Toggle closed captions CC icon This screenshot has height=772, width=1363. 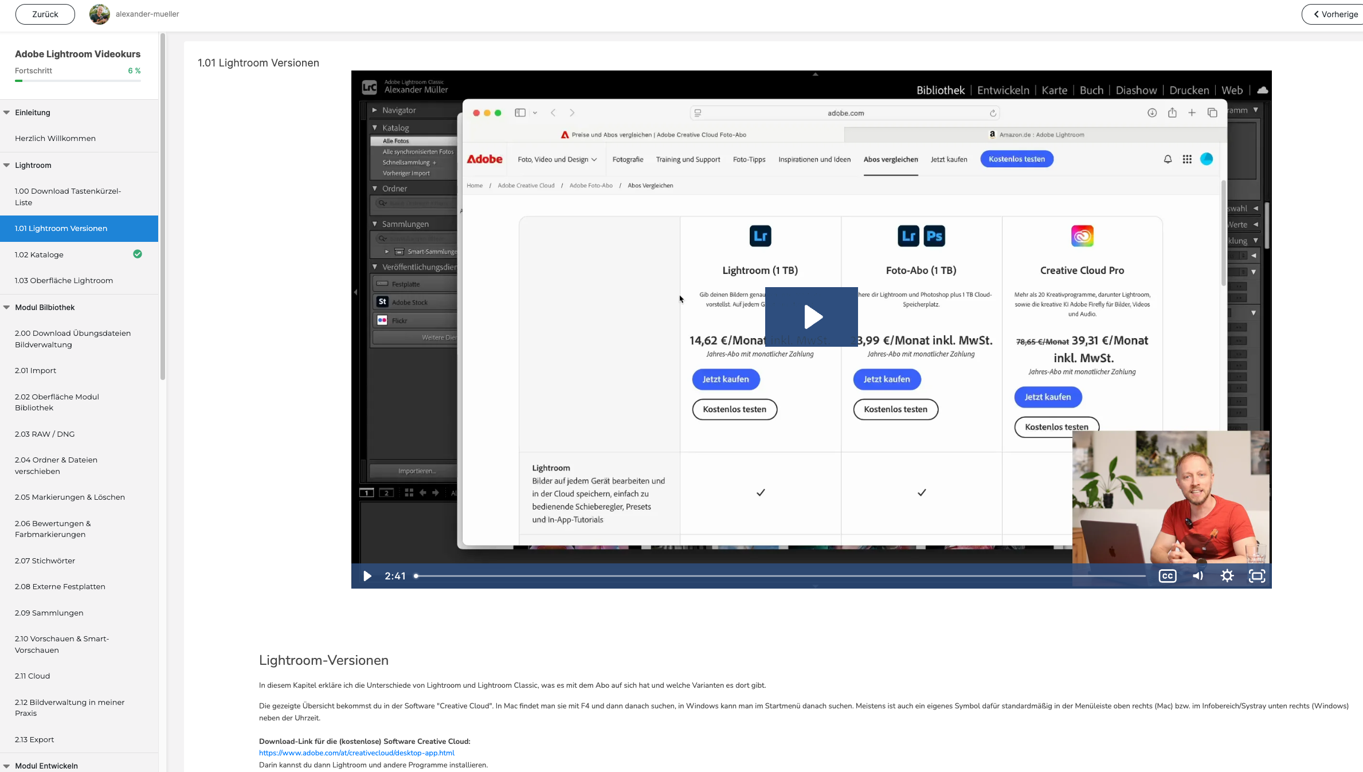pyautogui.click(x=1167, y=576)
